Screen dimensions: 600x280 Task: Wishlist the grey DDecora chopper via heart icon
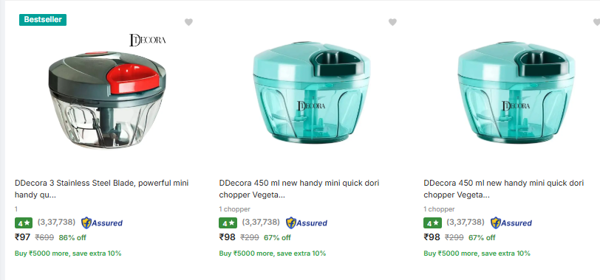pyautogui.click(x=188, y=22)
